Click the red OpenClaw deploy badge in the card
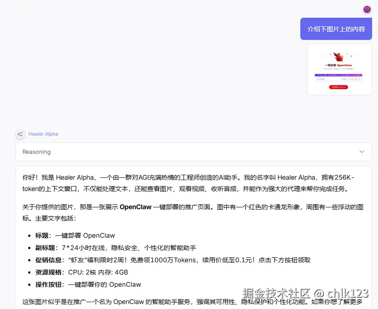The image size is (378, 309). pos(338,87)
